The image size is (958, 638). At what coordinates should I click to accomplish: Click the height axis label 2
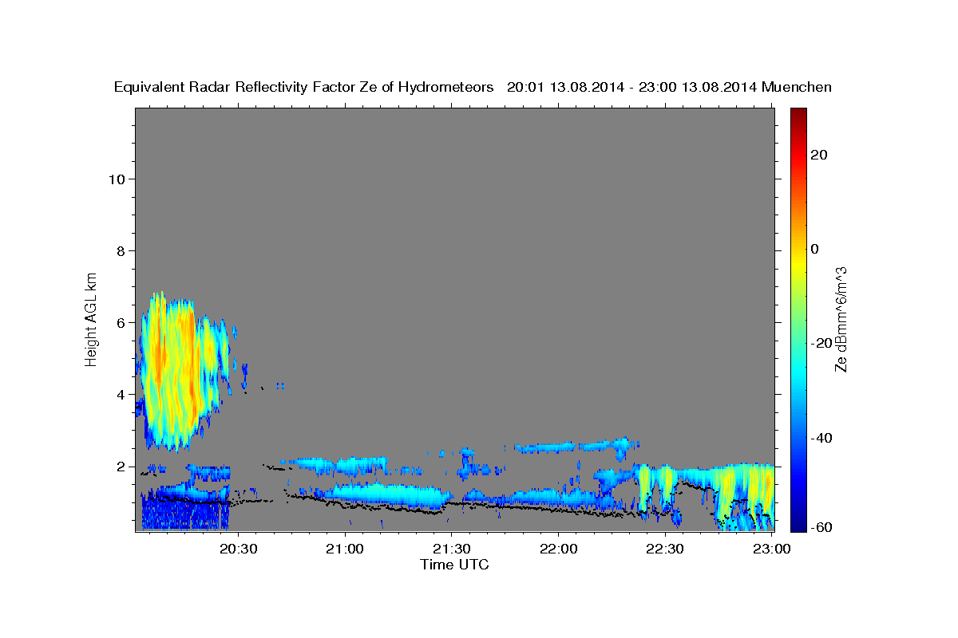pyautogui.click(x=121, y=466)
